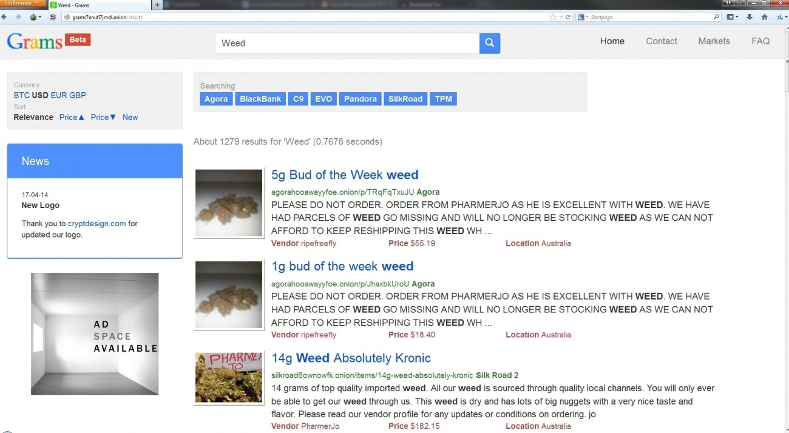The width and height of the screenshot is (789, 433).
Task: Switch currency to BTC
Action: tap(22, 95)
